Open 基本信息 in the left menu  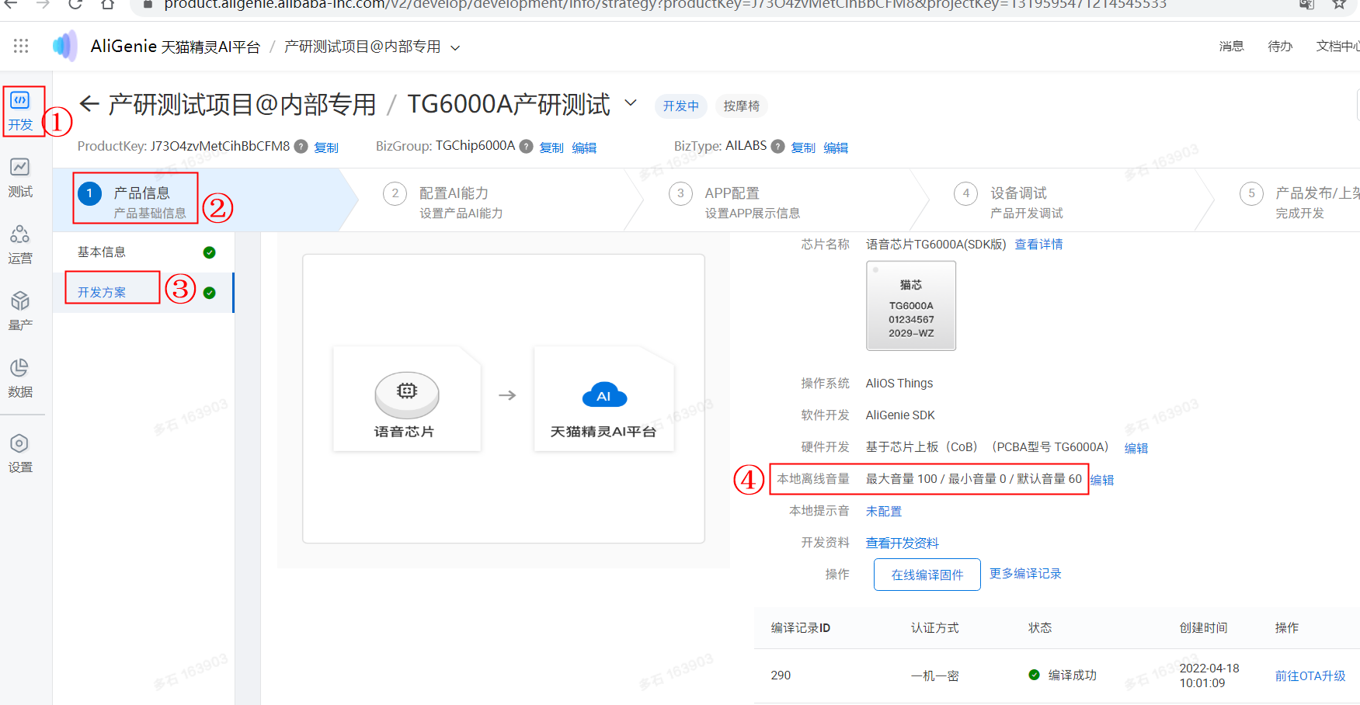(102, 252)
